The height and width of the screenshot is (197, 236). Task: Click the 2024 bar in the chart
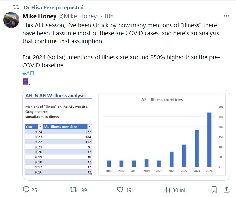point(209,140)
